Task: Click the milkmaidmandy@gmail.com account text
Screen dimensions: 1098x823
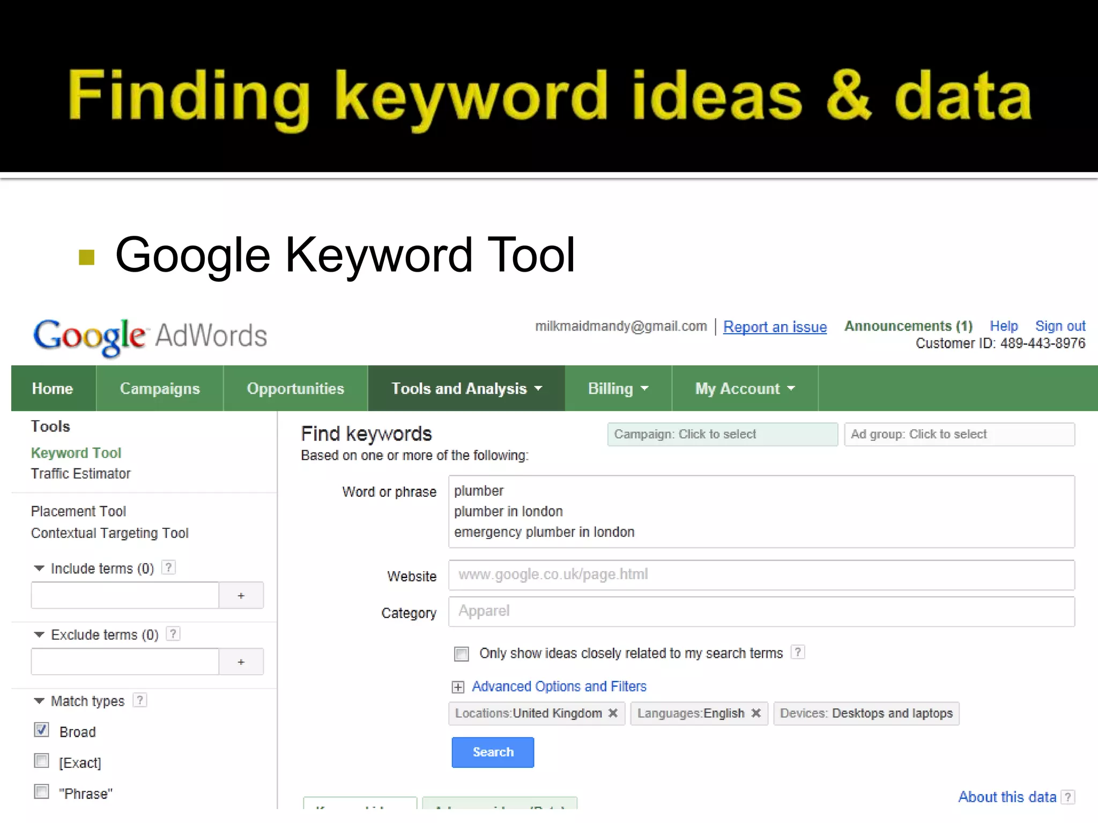Action: coord(621,326)
